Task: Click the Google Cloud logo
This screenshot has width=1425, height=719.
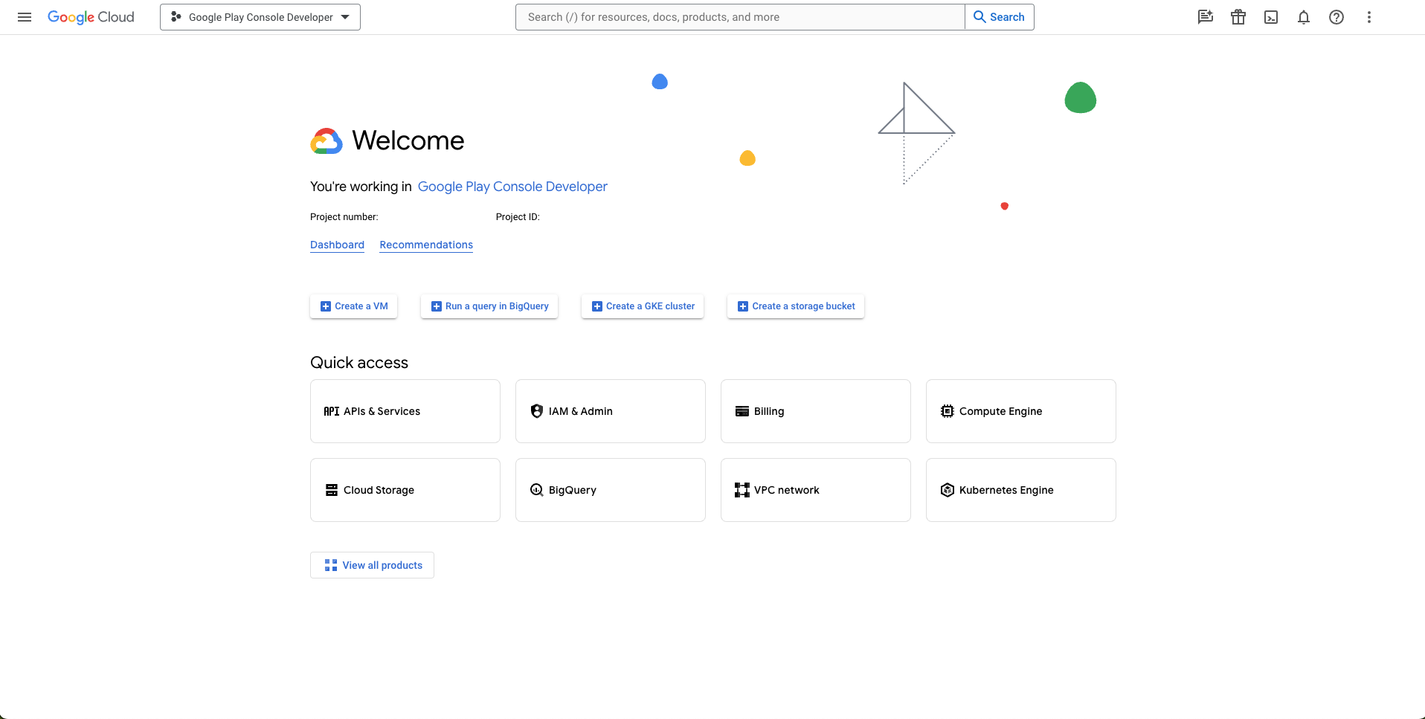Action: [91, 16]
